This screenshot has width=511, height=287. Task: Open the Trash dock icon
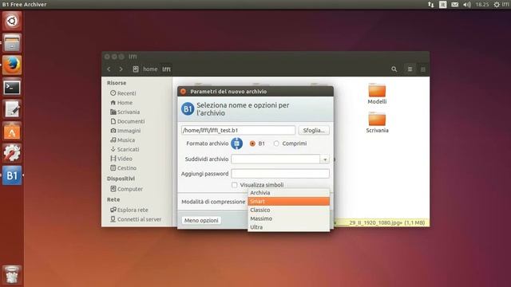(x=12, y=275)
